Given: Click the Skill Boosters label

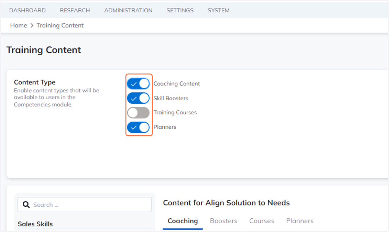Looking at the screenshot, I should click(171, 98).
